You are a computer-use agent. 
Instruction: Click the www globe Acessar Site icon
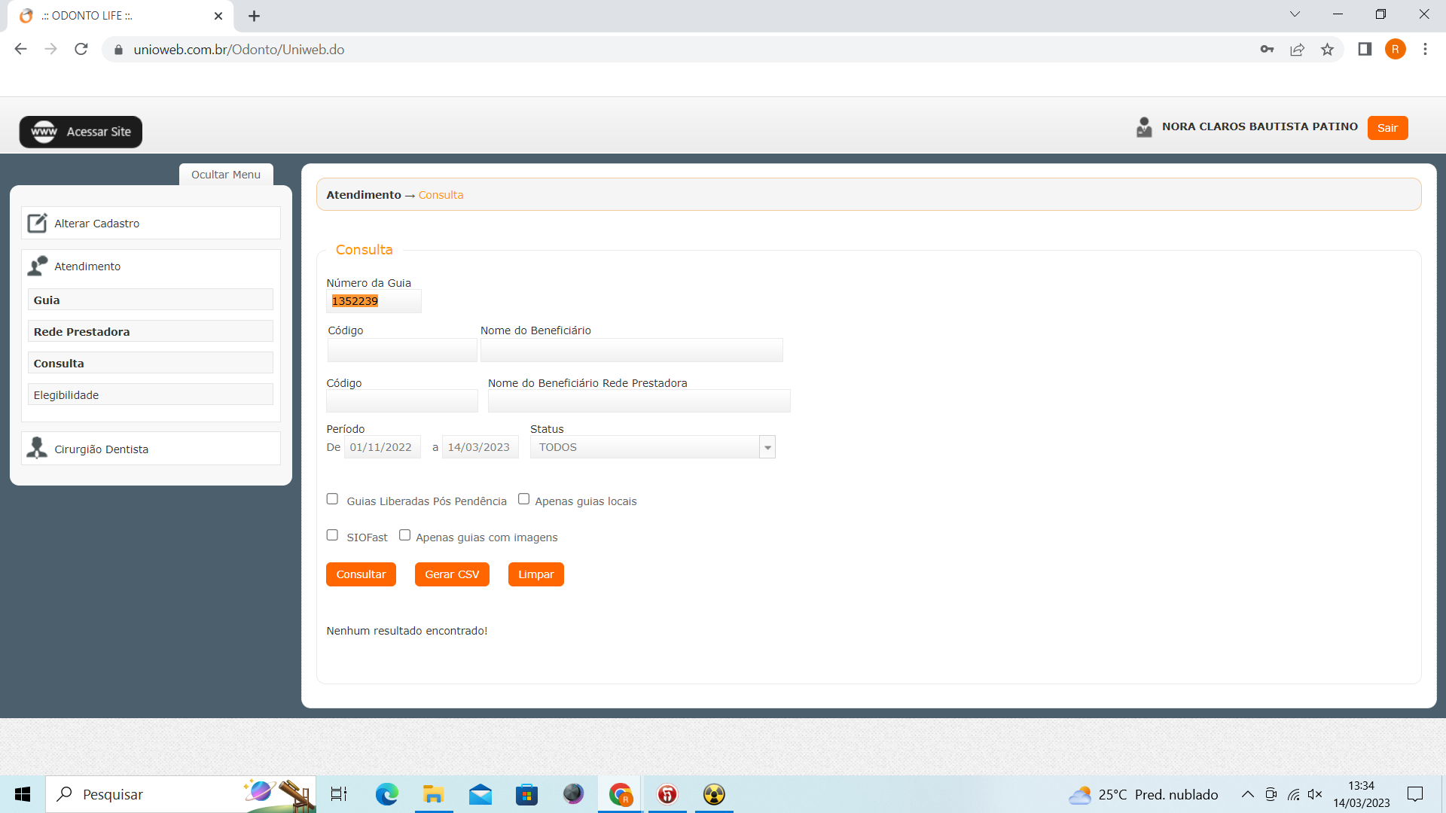(x=44, y=132)
